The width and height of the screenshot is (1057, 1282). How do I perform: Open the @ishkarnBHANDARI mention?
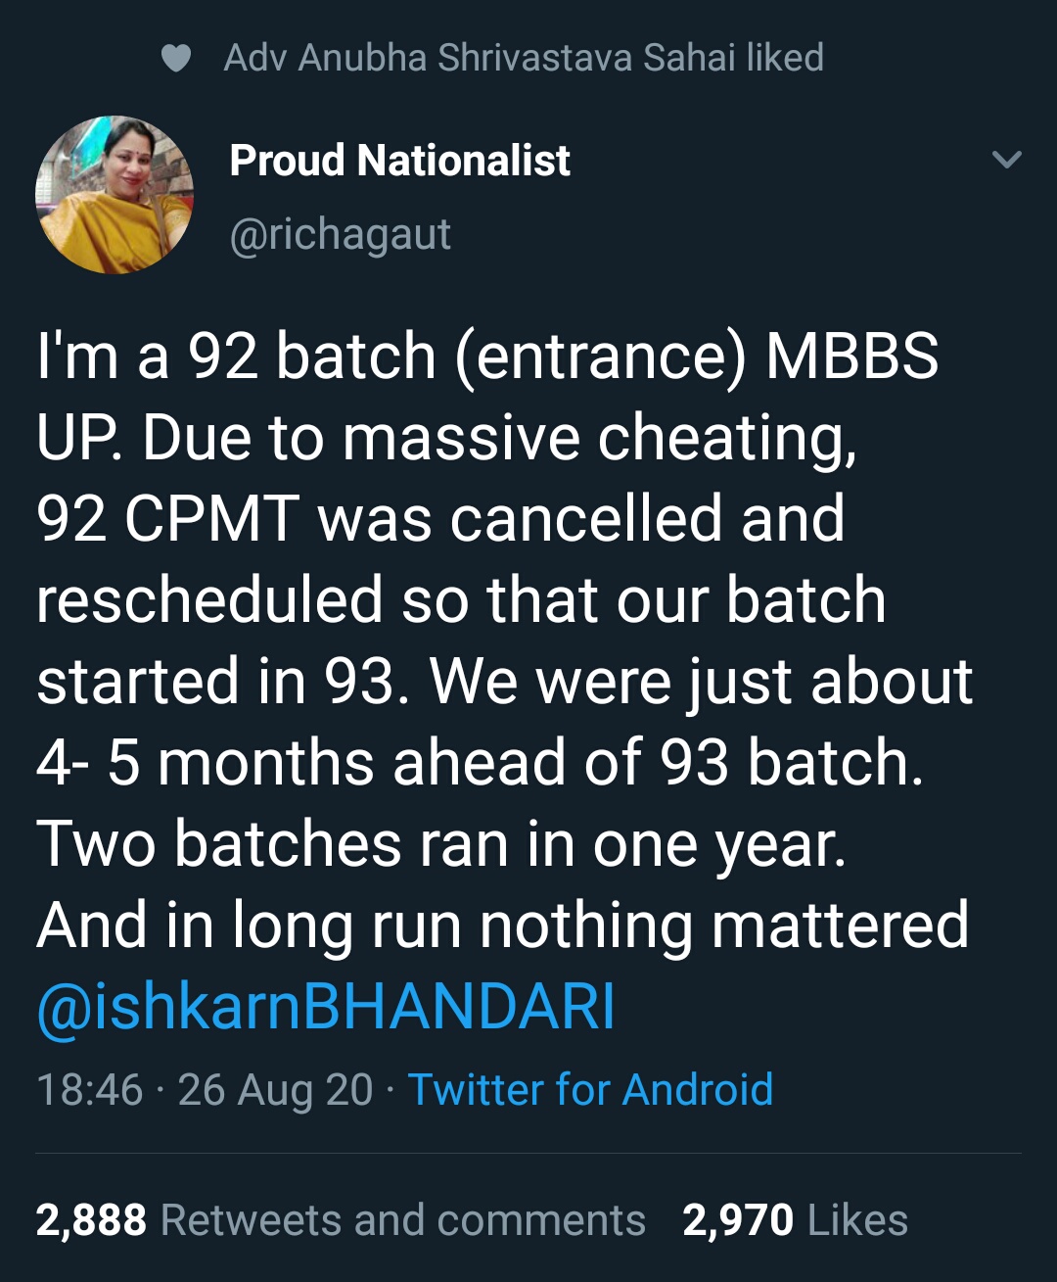[x=326, y=1007]
